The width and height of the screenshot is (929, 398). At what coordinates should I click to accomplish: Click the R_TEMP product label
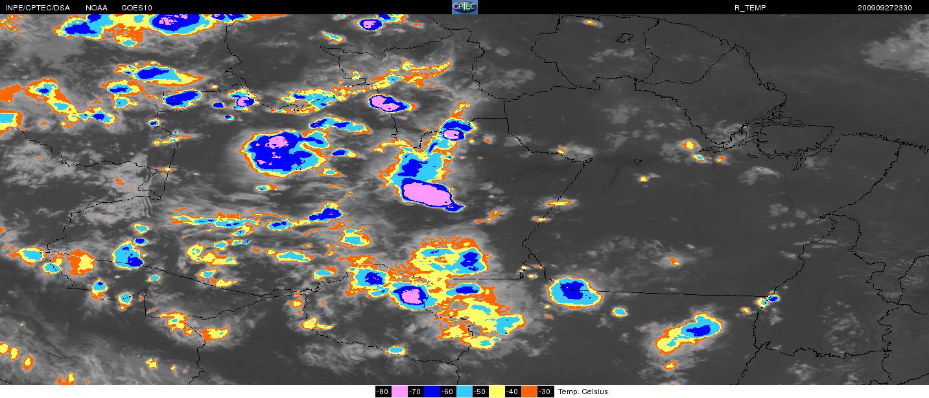tap(750, 8)
